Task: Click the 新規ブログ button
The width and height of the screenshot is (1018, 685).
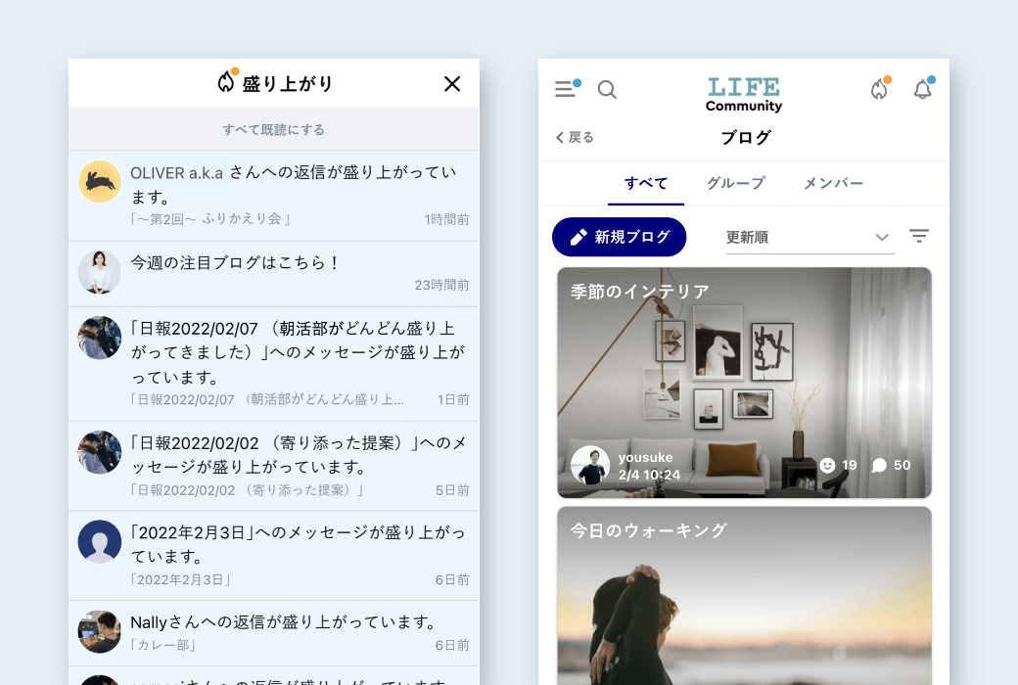Action: [x=620, y=237]
